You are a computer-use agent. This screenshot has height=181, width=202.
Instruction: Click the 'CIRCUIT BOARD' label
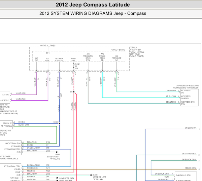click(x=118, y=50)
